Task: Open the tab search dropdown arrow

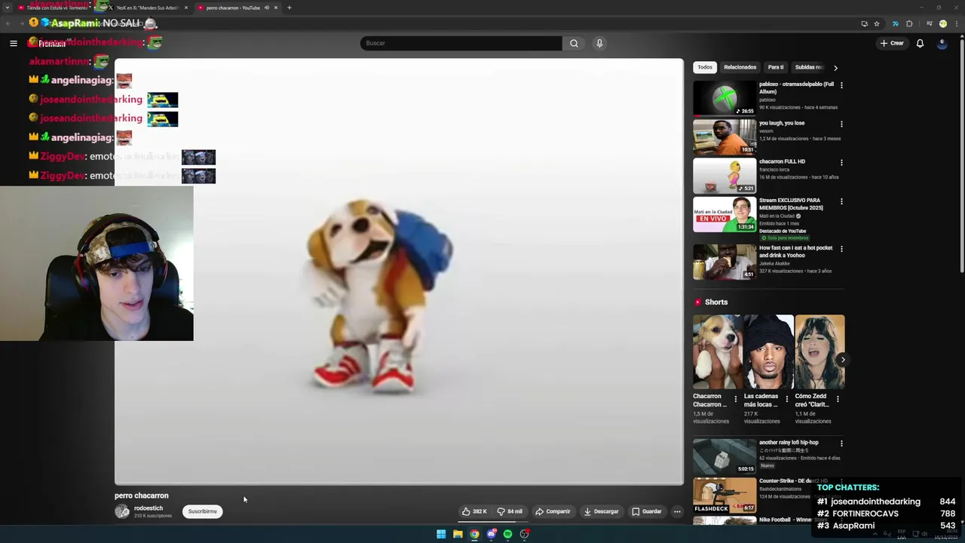Action: coord(7,8)
